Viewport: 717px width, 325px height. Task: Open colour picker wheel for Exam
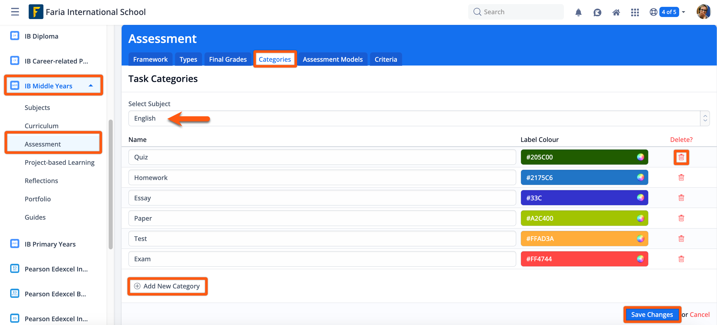pyautogui.click(x=641, y=259)
